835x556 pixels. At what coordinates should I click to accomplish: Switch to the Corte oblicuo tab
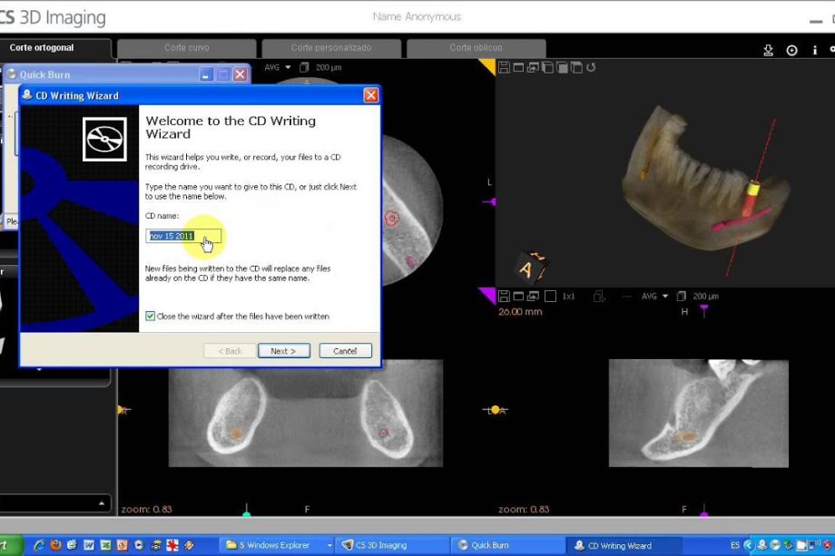(x=476, y=47)
